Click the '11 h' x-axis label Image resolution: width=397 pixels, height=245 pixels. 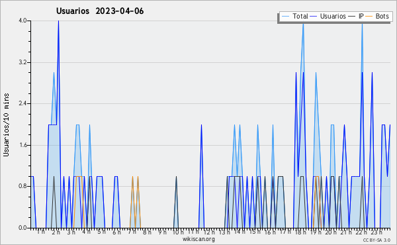pyautogui.click(x=193, y=232)
